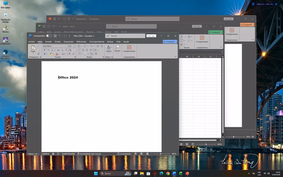Toggle superscript formatting in Word
The height and width of the screenshot is (177, 283).
pyautogui.click(x=66, y=50)
